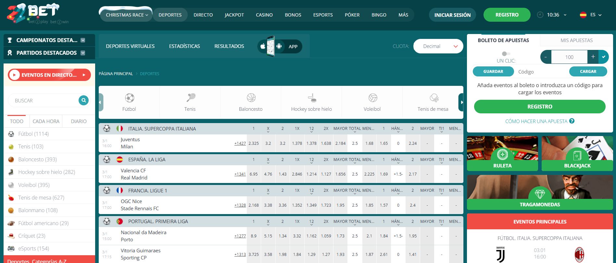The image size is (616, 263).
Task: Toggle the Un clic betting switch
Action: pyautogui.click(x=506, y=54)
